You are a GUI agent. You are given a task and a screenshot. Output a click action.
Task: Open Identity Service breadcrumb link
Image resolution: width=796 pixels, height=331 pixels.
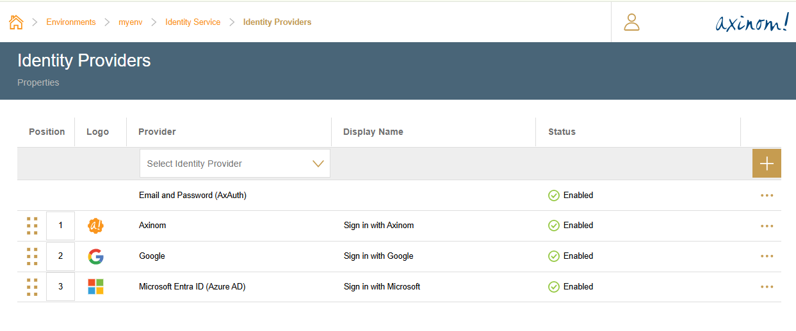tap(193, 22)
